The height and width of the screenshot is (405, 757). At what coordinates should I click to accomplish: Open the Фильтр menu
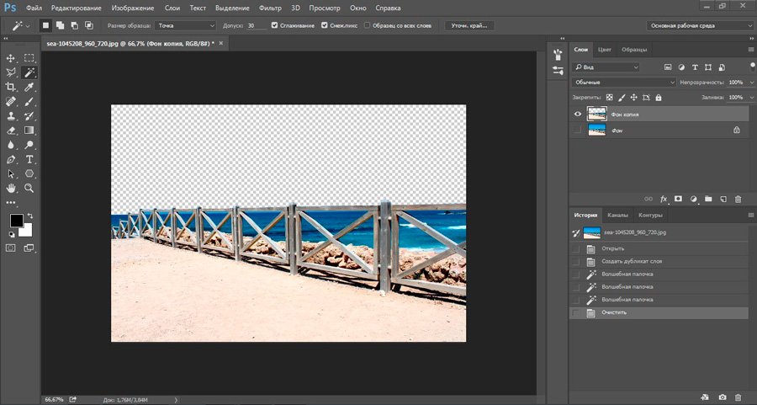(x=270, y=8)
